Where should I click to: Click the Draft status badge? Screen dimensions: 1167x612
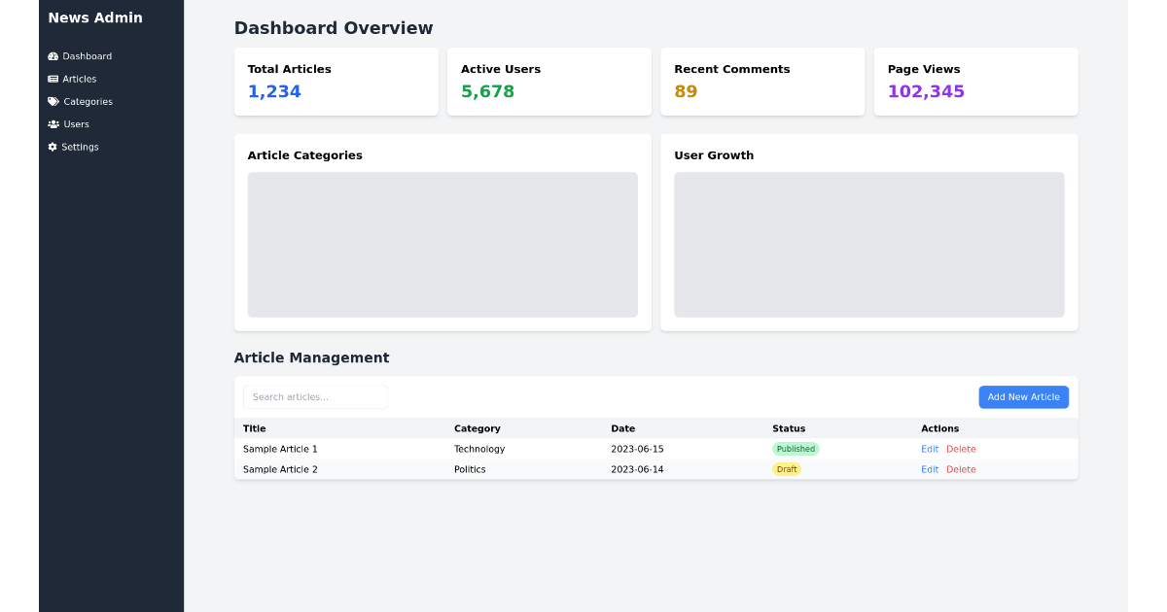pyautogui.click(x=787, y=469)
